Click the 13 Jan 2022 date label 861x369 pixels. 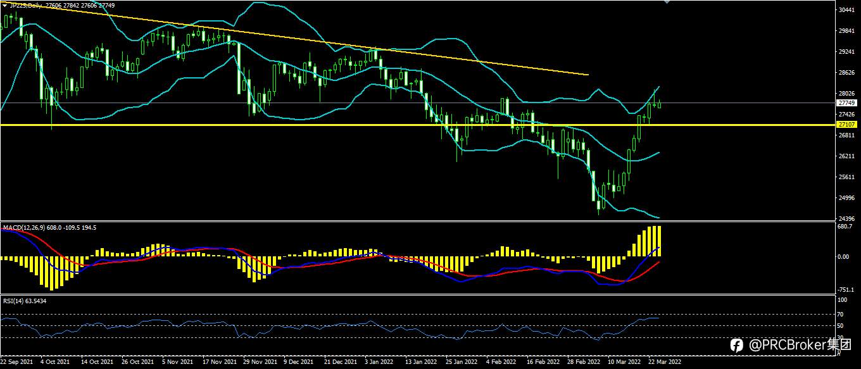point(421,363)
